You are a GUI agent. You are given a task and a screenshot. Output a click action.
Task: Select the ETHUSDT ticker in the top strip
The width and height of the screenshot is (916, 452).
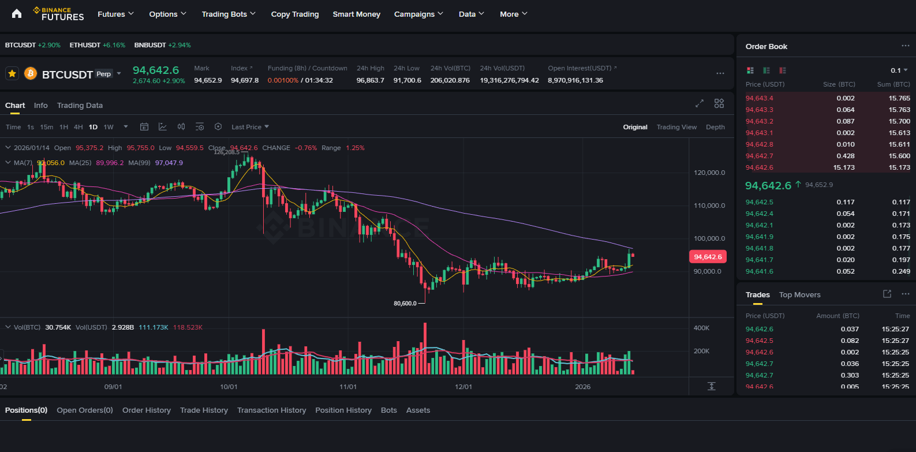click(x=98, y=45)
